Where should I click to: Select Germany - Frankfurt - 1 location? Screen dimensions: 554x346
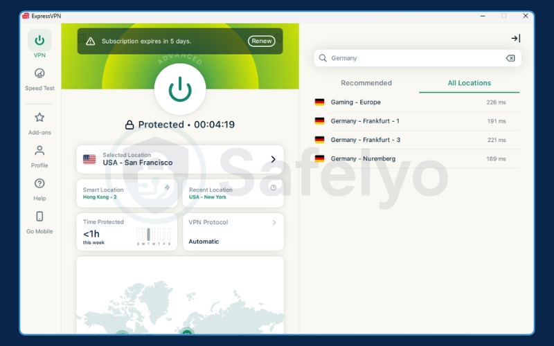tap(365, 121)
